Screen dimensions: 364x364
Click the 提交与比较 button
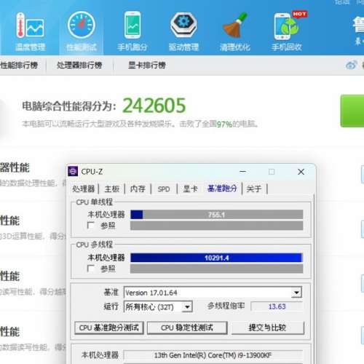268,328
